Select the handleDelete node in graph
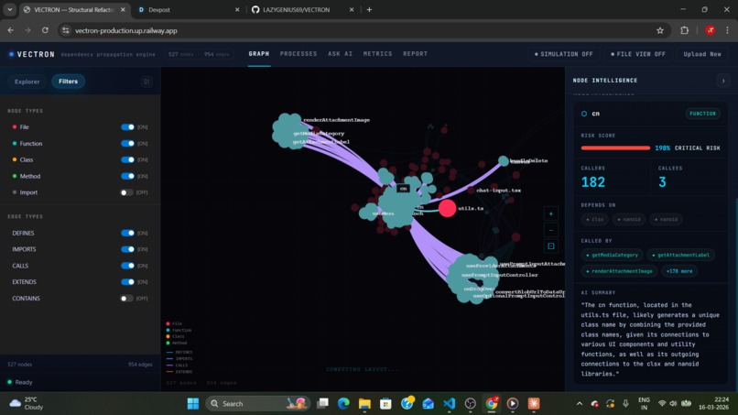Screen dimensions: 738x415 503,161
